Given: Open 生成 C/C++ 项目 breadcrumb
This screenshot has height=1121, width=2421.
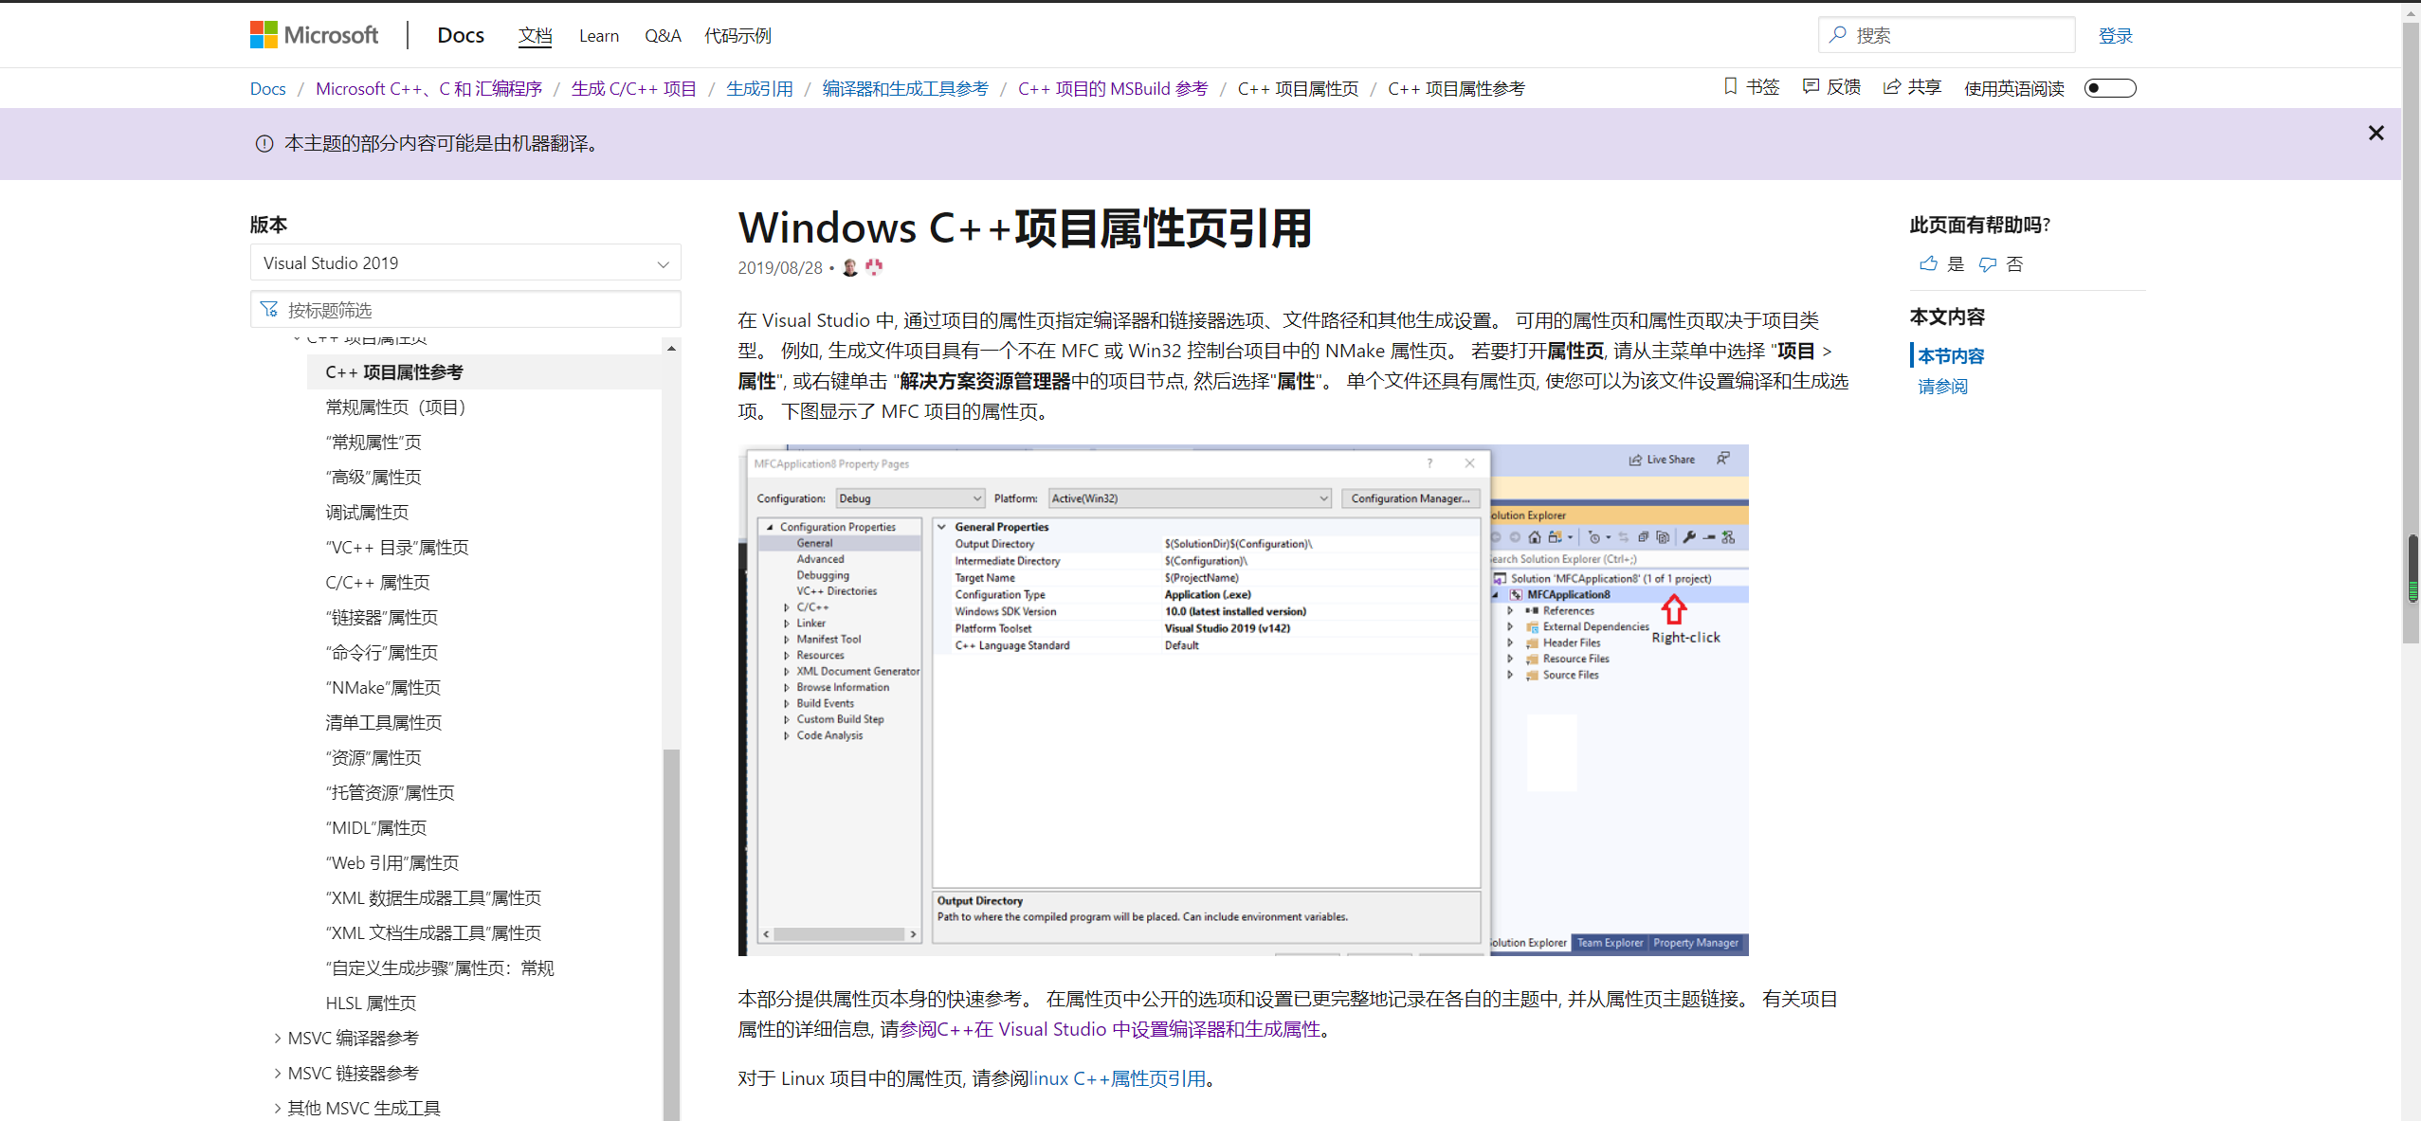Looking at the screenshot, I should [x=634, y=88].
